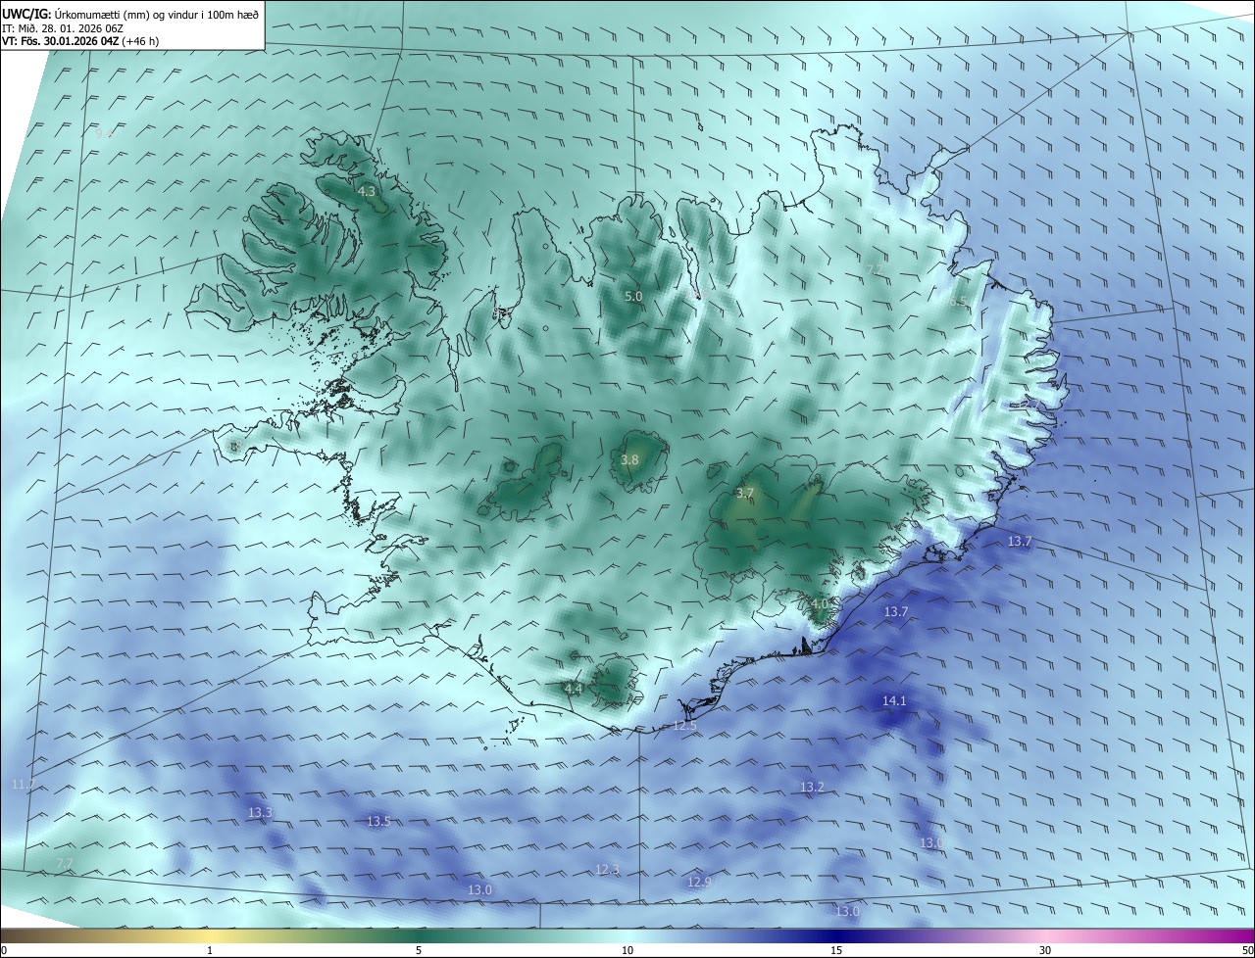The image size is (1255, 958).
Task: Click the 0 tick on the color scale
Action: [3, 950]
